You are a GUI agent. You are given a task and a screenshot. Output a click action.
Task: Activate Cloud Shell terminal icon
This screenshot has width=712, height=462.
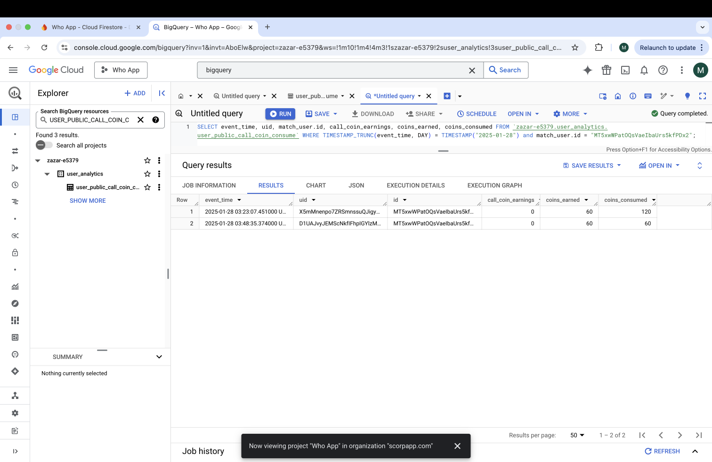(625, 70)
